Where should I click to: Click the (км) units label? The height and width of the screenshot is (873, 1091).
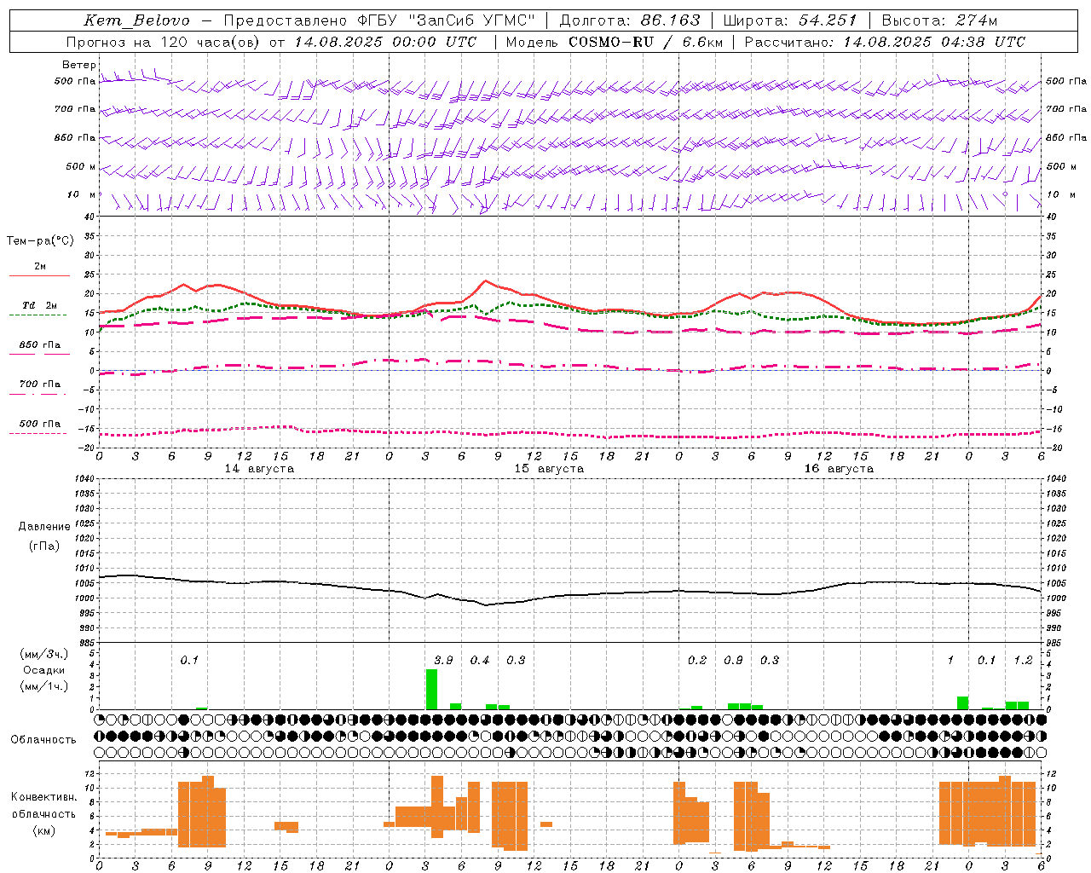point(46,830)
